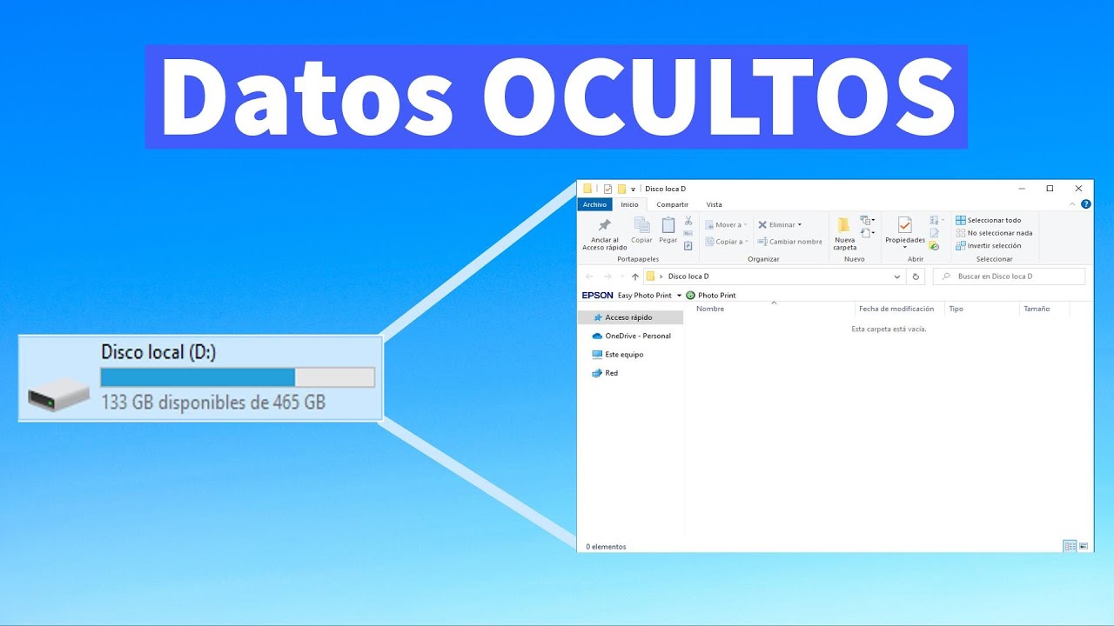Collapse the ribbon with the chevron
This screenshot has height=626, width=1114.
click(x=1072, y=204)
